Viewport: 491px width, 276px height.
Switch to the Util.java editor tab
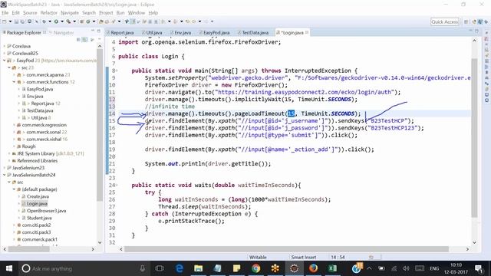point(152,32)
